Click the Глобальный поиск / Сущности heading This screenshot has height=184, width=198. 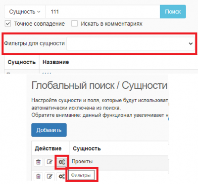pyautogui.click(x=99, y=85)
